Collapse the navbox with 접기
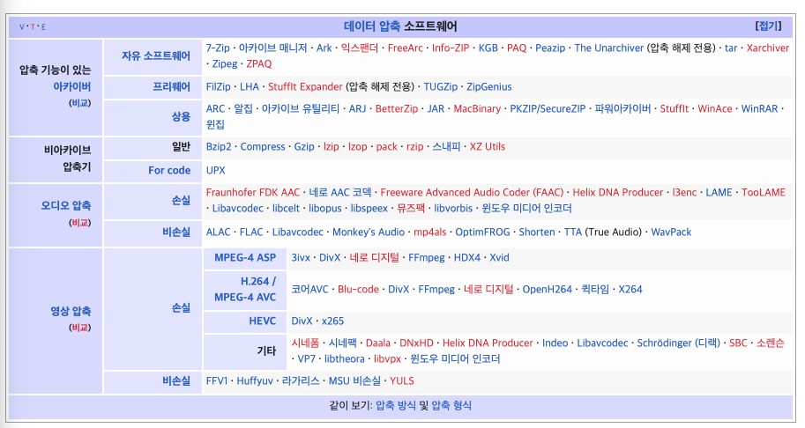 click(x=768, y=26)
